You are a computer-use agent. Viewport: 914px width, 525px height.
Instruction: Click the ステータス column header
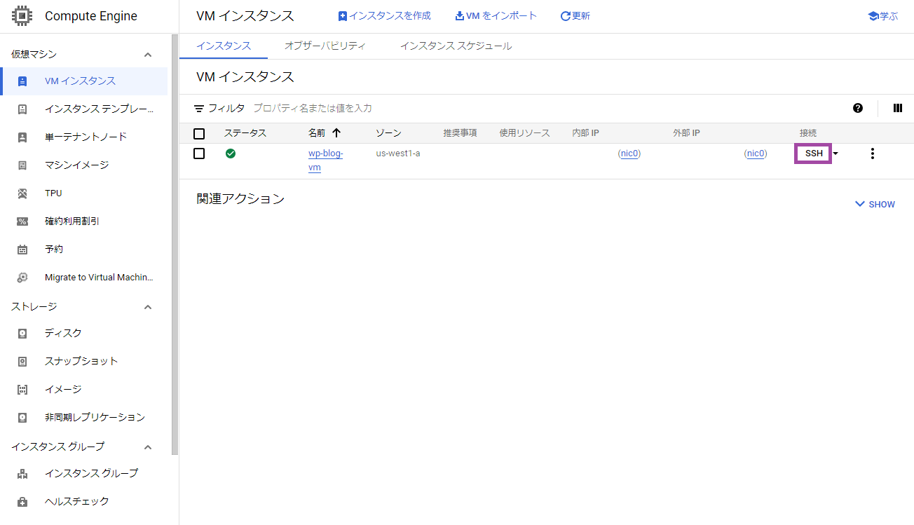(x=245, y=133)
